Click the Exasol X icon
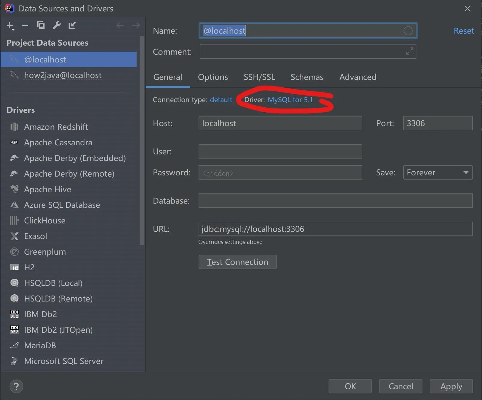482x400 pixels. click(x=14, y=236)
